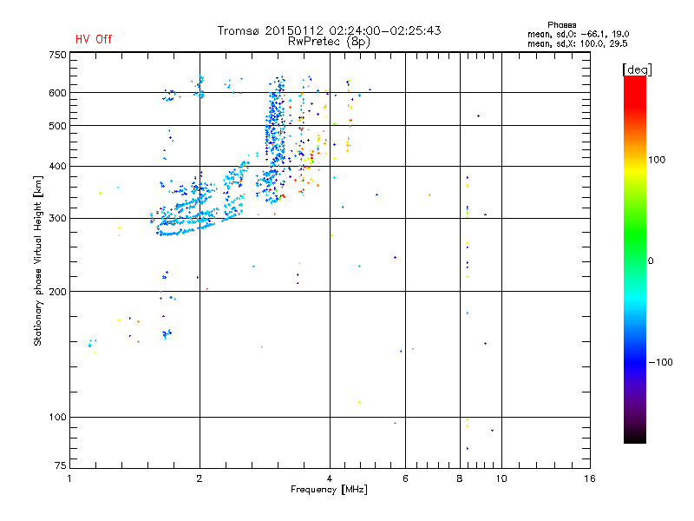Viewport: 694px width, 521px height.
Task: Click the '-100' colorbar tick label
Action: tap(661, 362)
